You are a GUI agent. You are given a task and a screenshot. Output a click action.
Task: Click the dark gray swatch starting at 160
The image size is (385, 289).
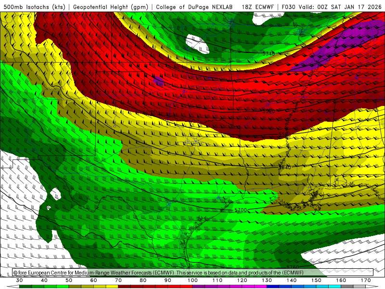coord(347,287)
